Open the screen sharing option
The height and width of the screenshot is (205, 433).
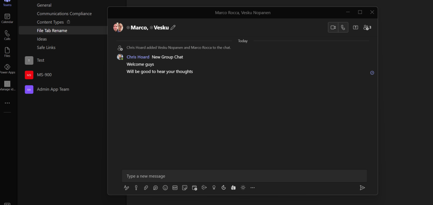click(355, 27)
